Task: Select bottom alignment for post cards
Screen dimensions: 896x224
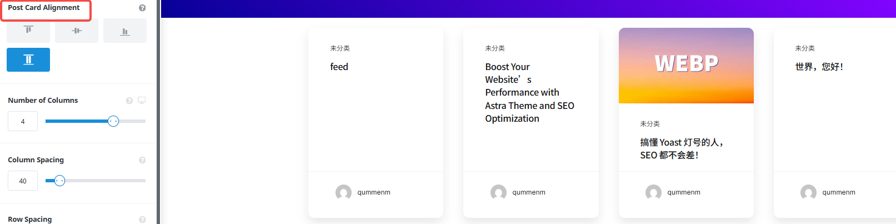Action: coord(125,31)
